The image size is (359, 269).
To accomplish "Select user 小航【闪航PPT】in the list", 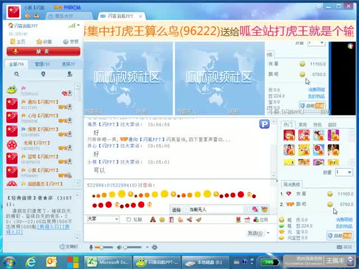I will [39, 173].
